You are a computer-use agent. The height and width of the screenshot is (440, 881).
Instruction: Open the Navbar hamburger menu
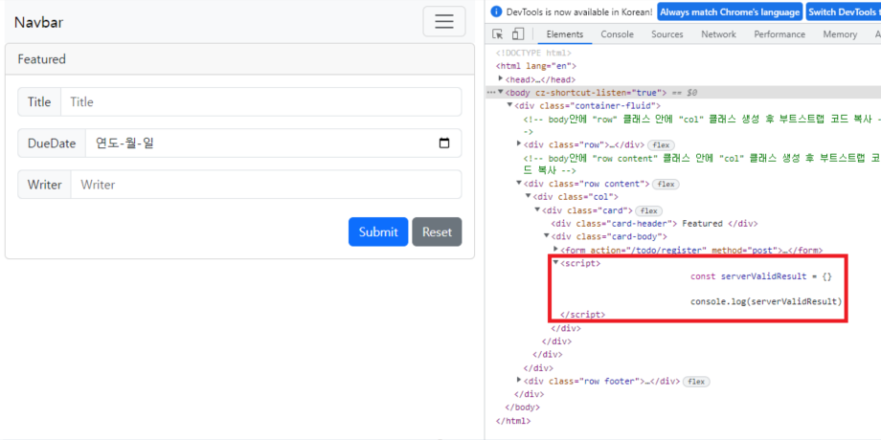(444, 21)
